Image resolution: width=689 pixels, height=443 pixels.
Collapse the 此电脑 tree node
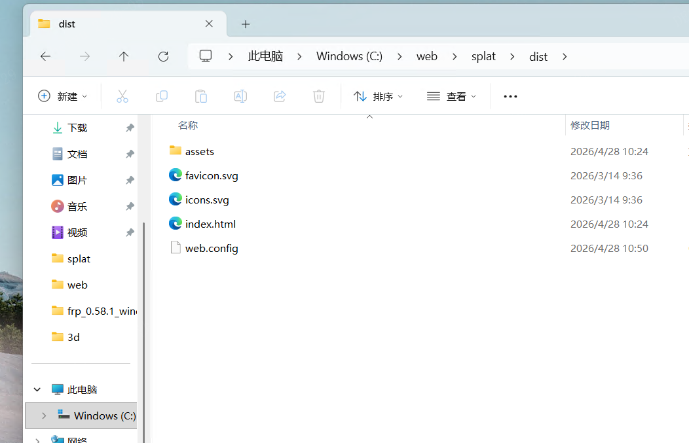[37, 389]
